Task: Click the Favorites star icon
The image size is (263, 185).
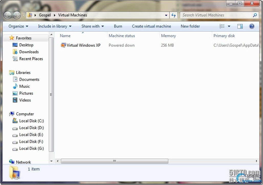Action: click(12, 38)
